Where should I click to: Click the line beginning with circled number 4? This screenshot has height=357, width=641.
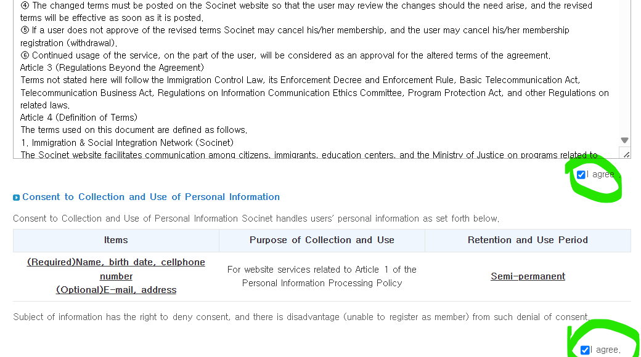tap(306, 6)
